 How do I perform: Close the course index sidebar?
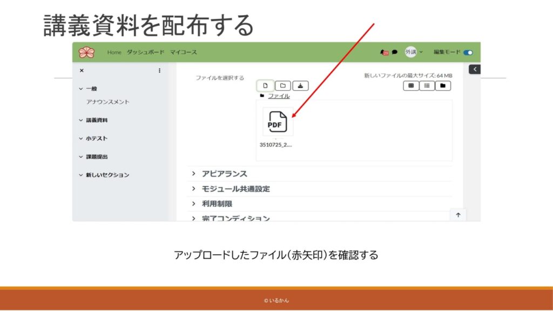[x=82, y=71]
